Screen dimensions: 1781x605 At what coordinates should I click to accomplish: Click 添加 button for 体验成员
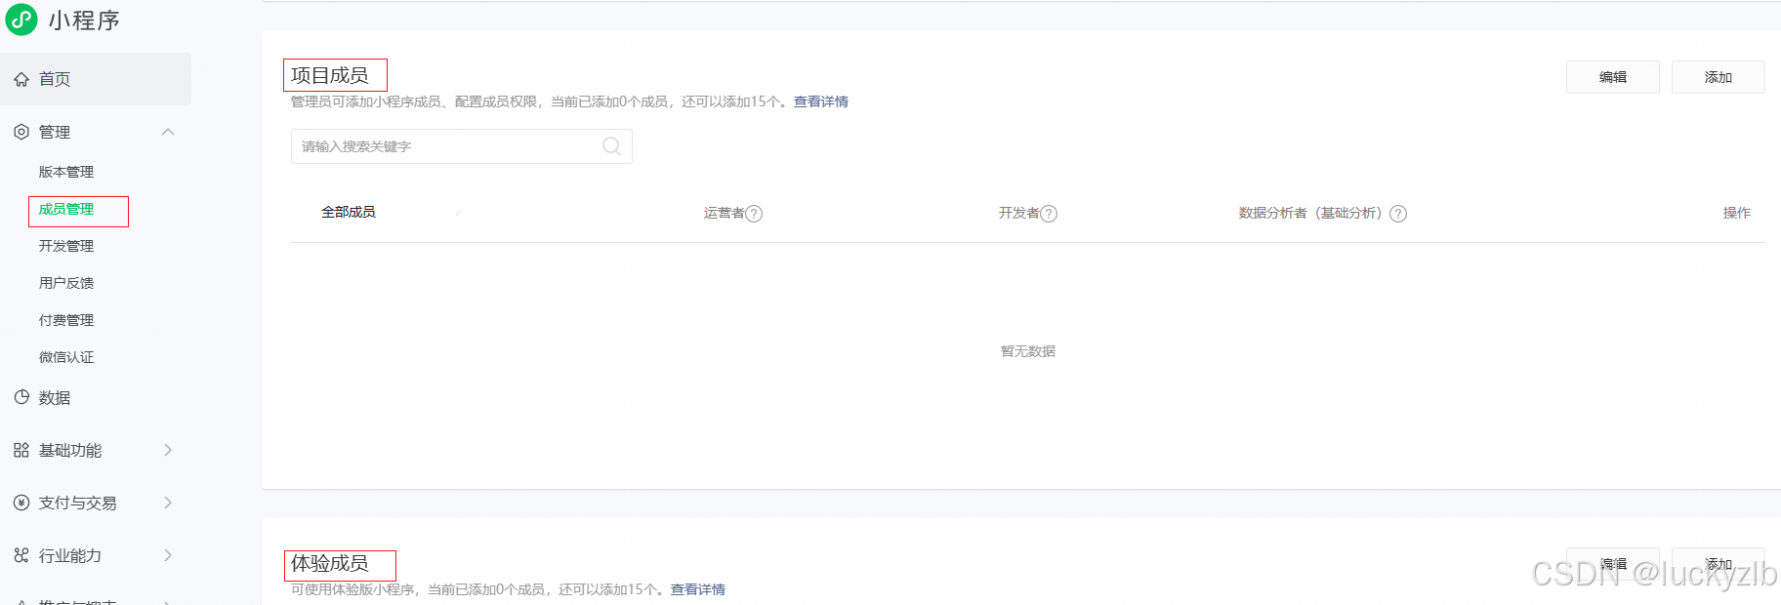click(1719, 564)
